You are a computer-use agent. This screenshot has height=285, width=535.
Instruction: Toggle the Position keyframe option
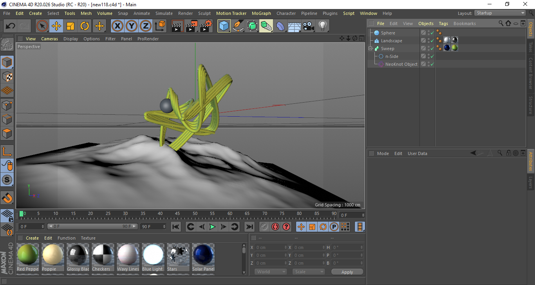301,227
